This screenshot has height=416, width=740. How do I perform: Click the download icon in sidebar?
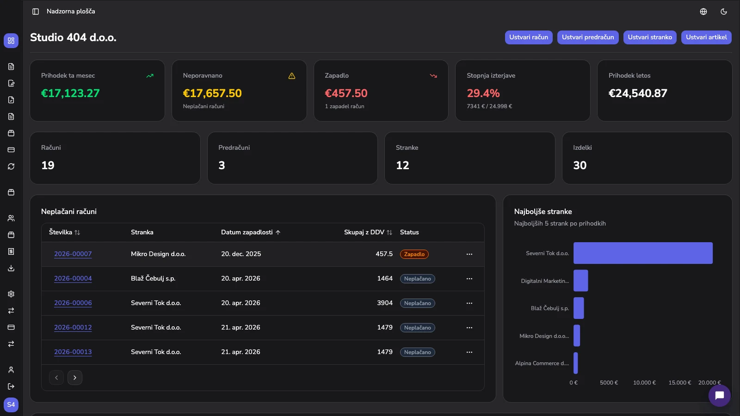pyautogui.click(x=11, y=268)
